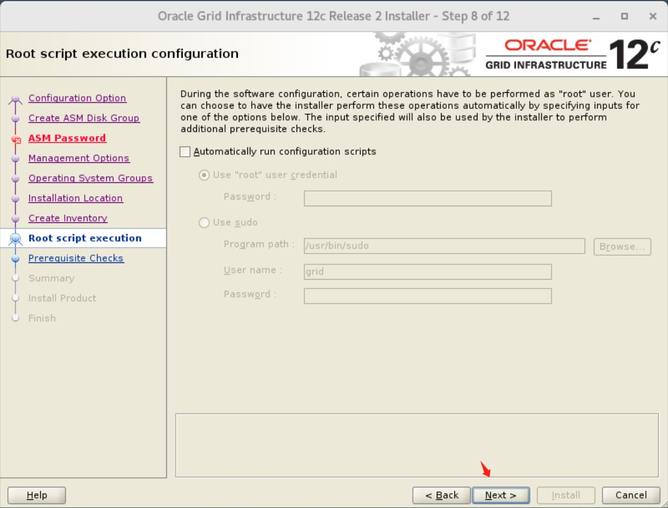The image size is (668, 508).
Task: Open the ASM Password step
Action: pos(67,138)
